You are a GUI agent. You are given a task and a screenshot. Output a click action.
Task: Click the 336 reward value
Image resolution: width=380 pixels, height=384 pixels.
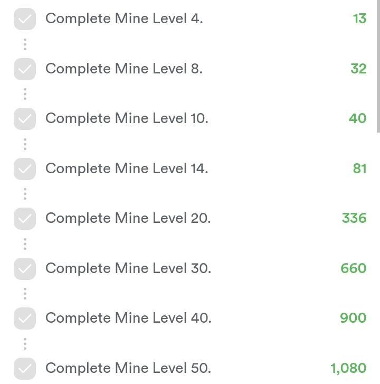[354, 218]
